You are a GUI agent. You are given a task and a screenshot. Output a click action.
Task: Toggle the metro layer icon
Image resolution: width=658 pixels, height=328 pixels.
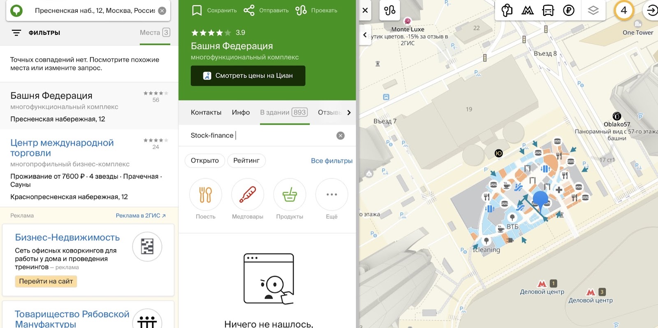528,10
